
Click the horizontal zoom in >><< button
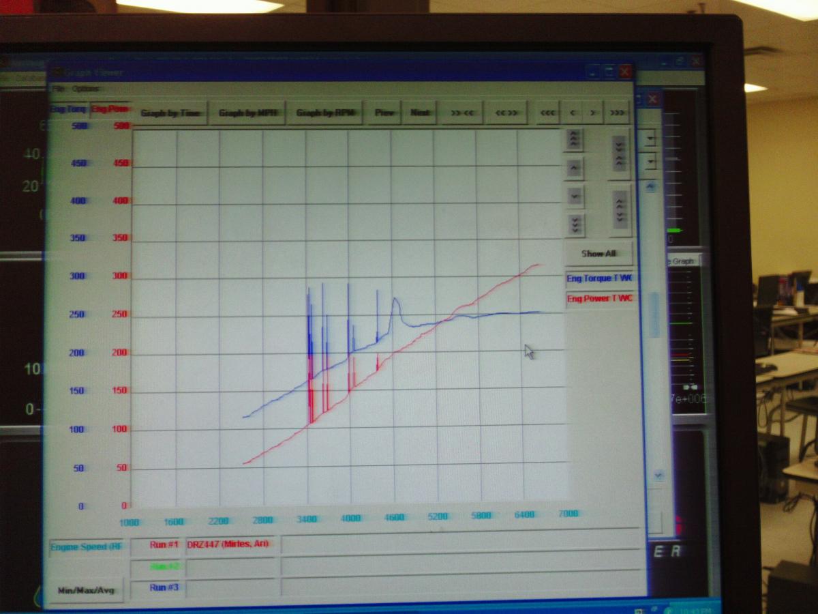click(x=461, y=113)
